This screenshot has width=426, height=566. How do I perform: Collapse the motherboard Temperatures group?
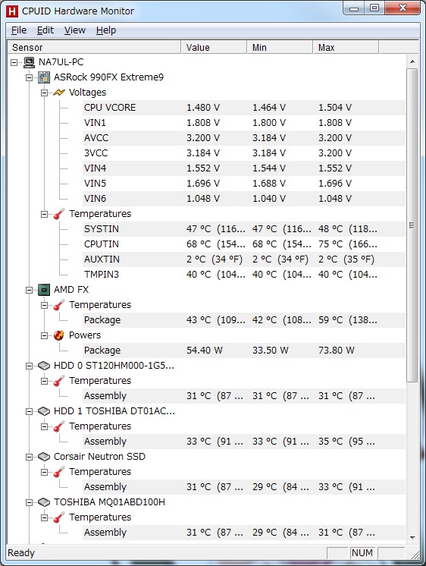click(45, 214)
